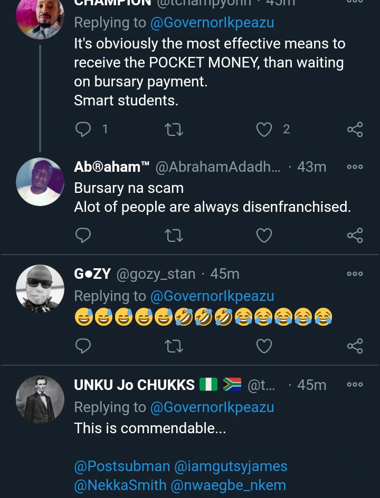380x498 pixels.
Task: Open GoZY's masked profile avatar
Action: pos(40,289)
